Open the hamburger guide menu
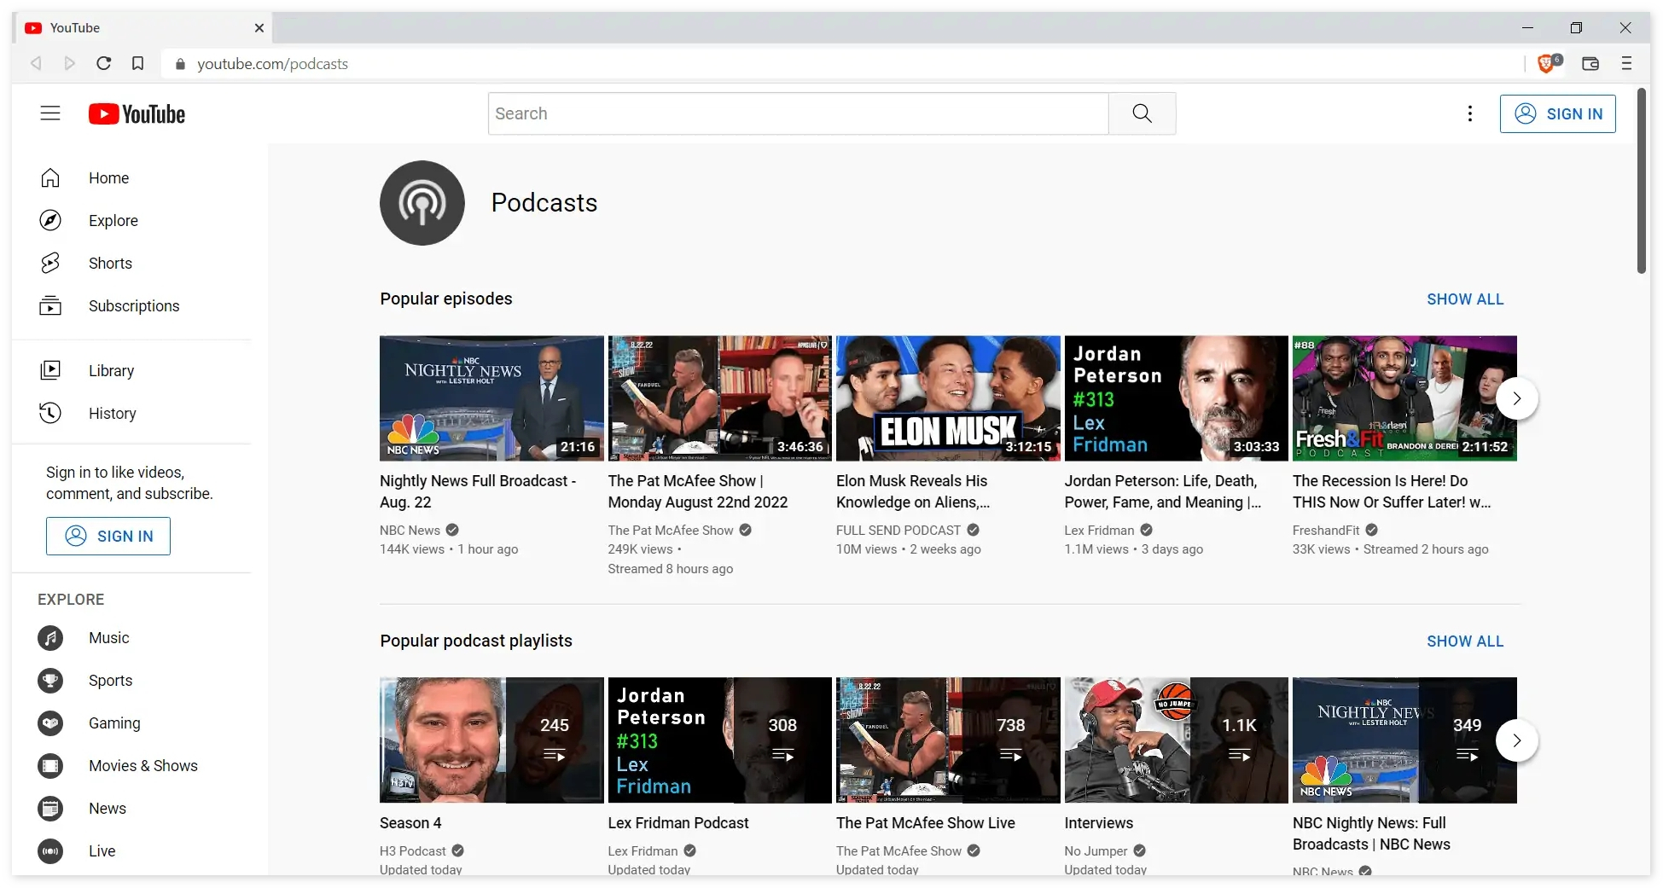1663x888 pixels. pos(50,113)
